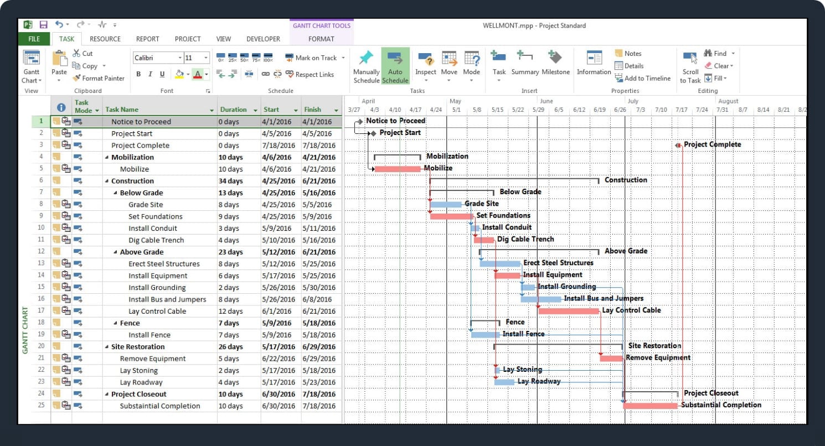
Task: Set task to 50% complete
Action: click(x=244, y=58)
